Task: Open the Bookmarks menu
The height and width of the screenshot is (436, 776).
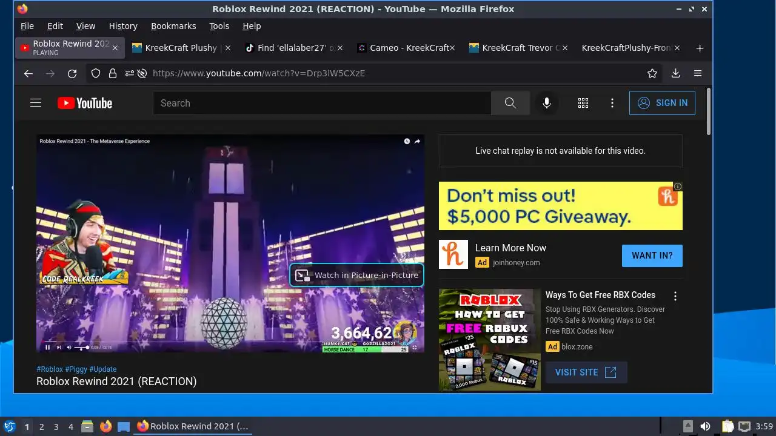Action: click(173, 26)
